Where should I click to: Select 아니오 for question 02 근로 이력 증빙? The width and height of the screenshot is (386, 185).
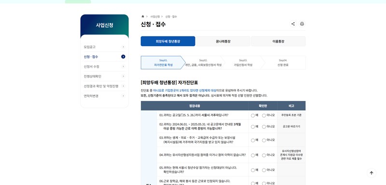tap(264, 127)
